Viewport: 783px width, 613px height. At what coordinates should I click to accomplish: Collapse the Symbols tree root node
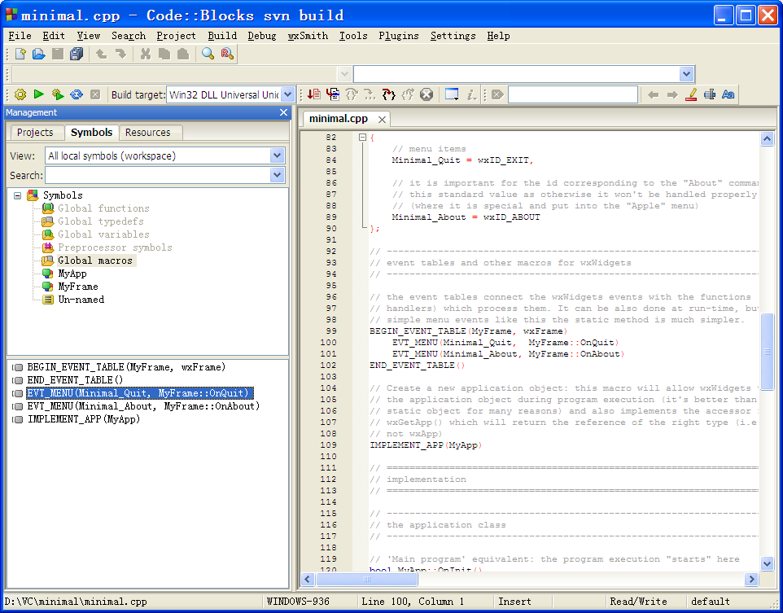pos(17,195)
